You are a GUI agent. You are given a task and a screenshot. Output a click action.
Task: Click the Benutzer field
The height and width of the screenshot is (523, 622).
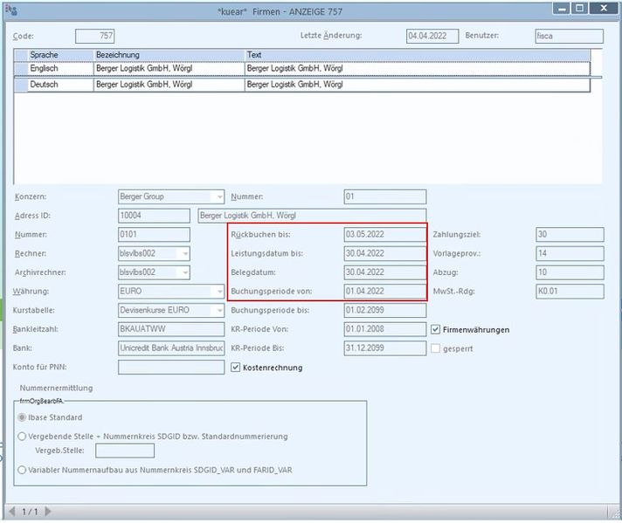pos(570,36)
